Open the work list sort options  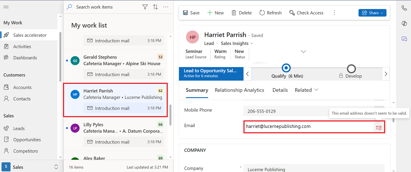coord(155,7)
